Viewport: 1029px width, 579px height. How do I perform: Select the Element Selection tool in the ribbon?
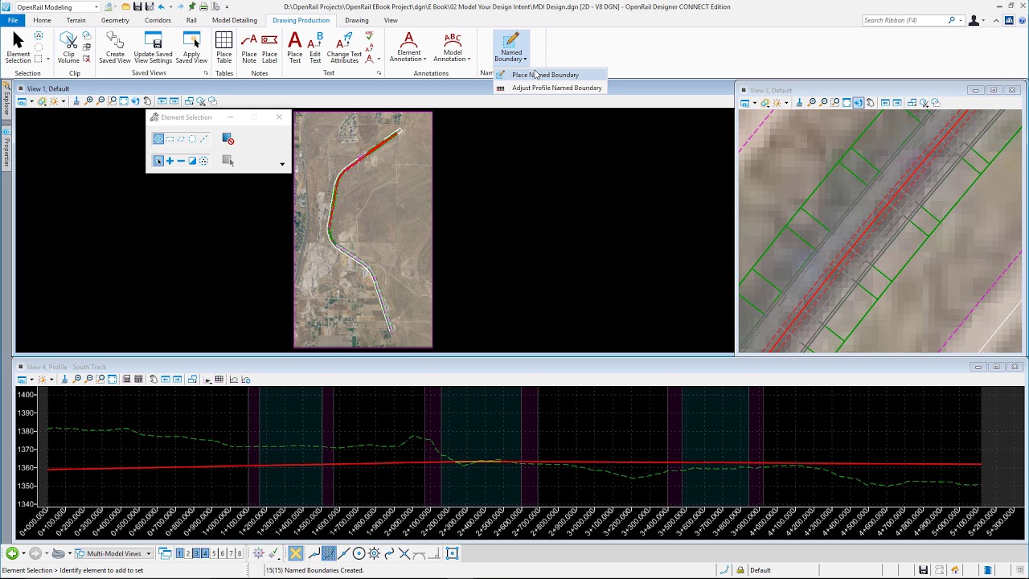[18, 48]
